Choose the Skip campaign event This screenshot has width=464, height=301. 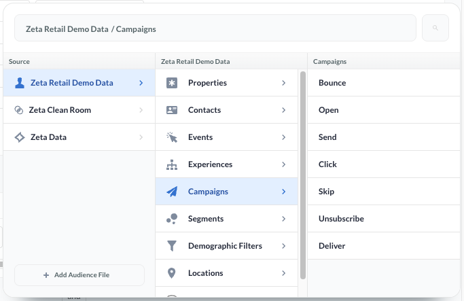tap(384, 192)
